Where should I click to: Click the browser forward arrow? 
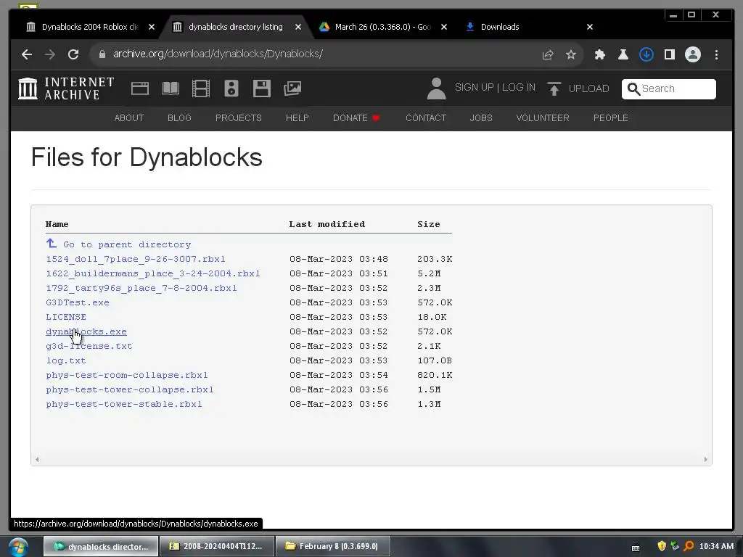[50, 54]
